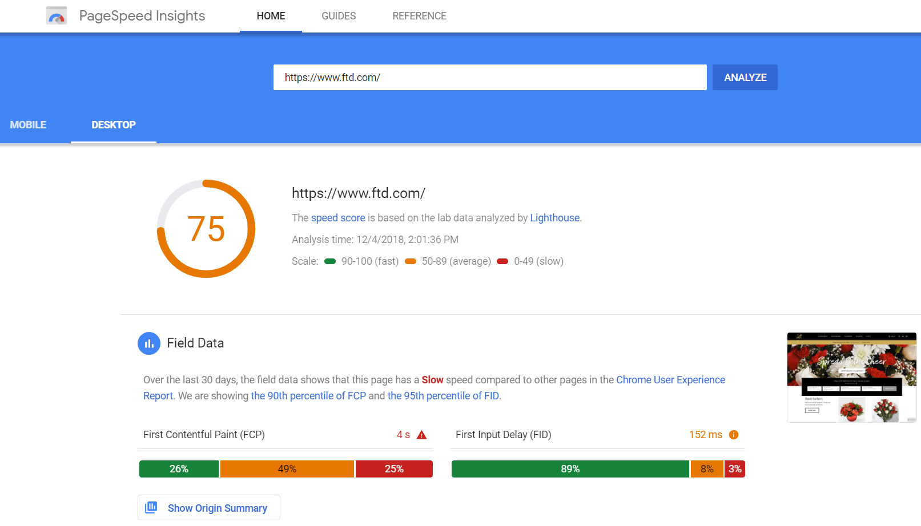The height and width of the screenshot is (526, 921).
Task: Click the red slow scale indicator
Action: 502,261
